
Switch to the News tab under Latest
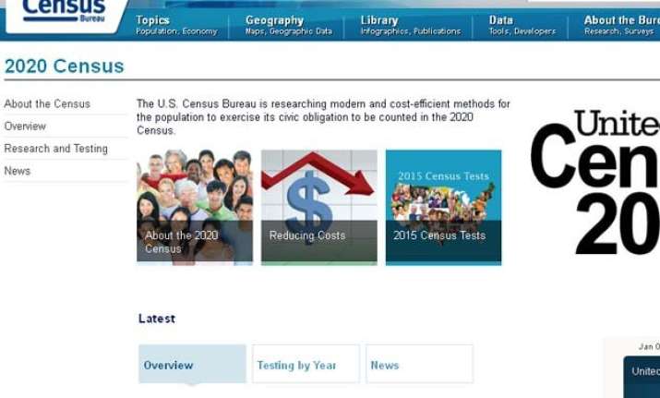point(420,364)
